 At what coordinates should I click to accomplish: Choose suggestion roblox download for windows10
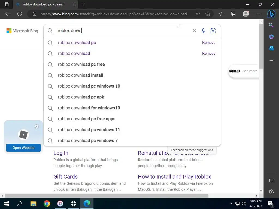(132, 108)
